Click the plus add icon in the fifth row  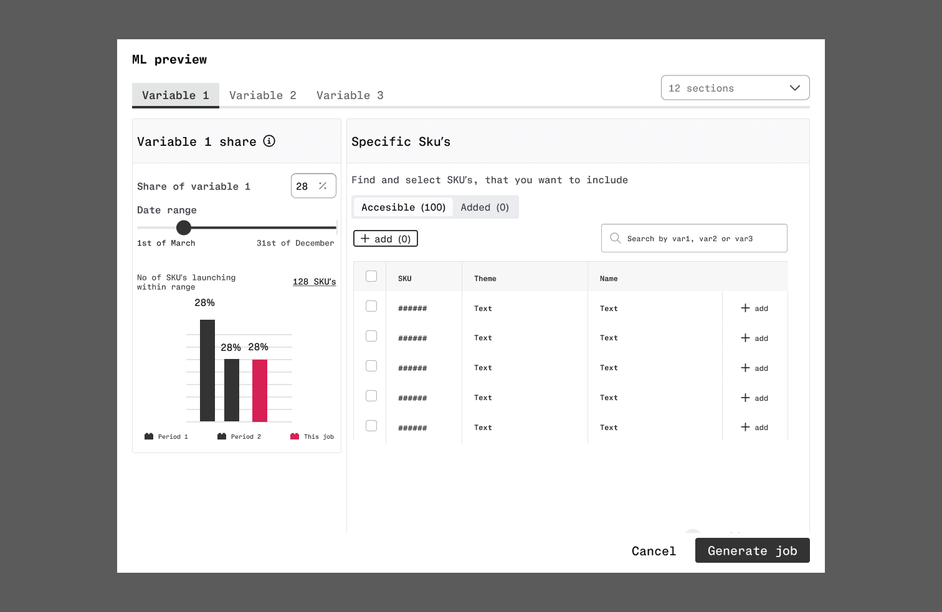click(745, 427)
